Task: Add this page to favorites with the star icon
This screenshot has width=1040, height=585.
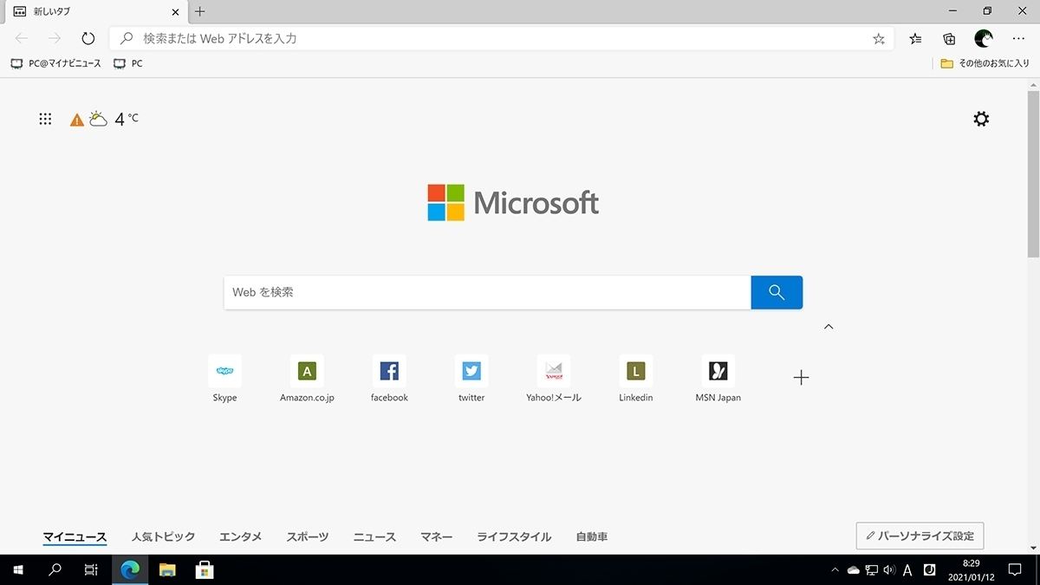Action: coord(879,39)
